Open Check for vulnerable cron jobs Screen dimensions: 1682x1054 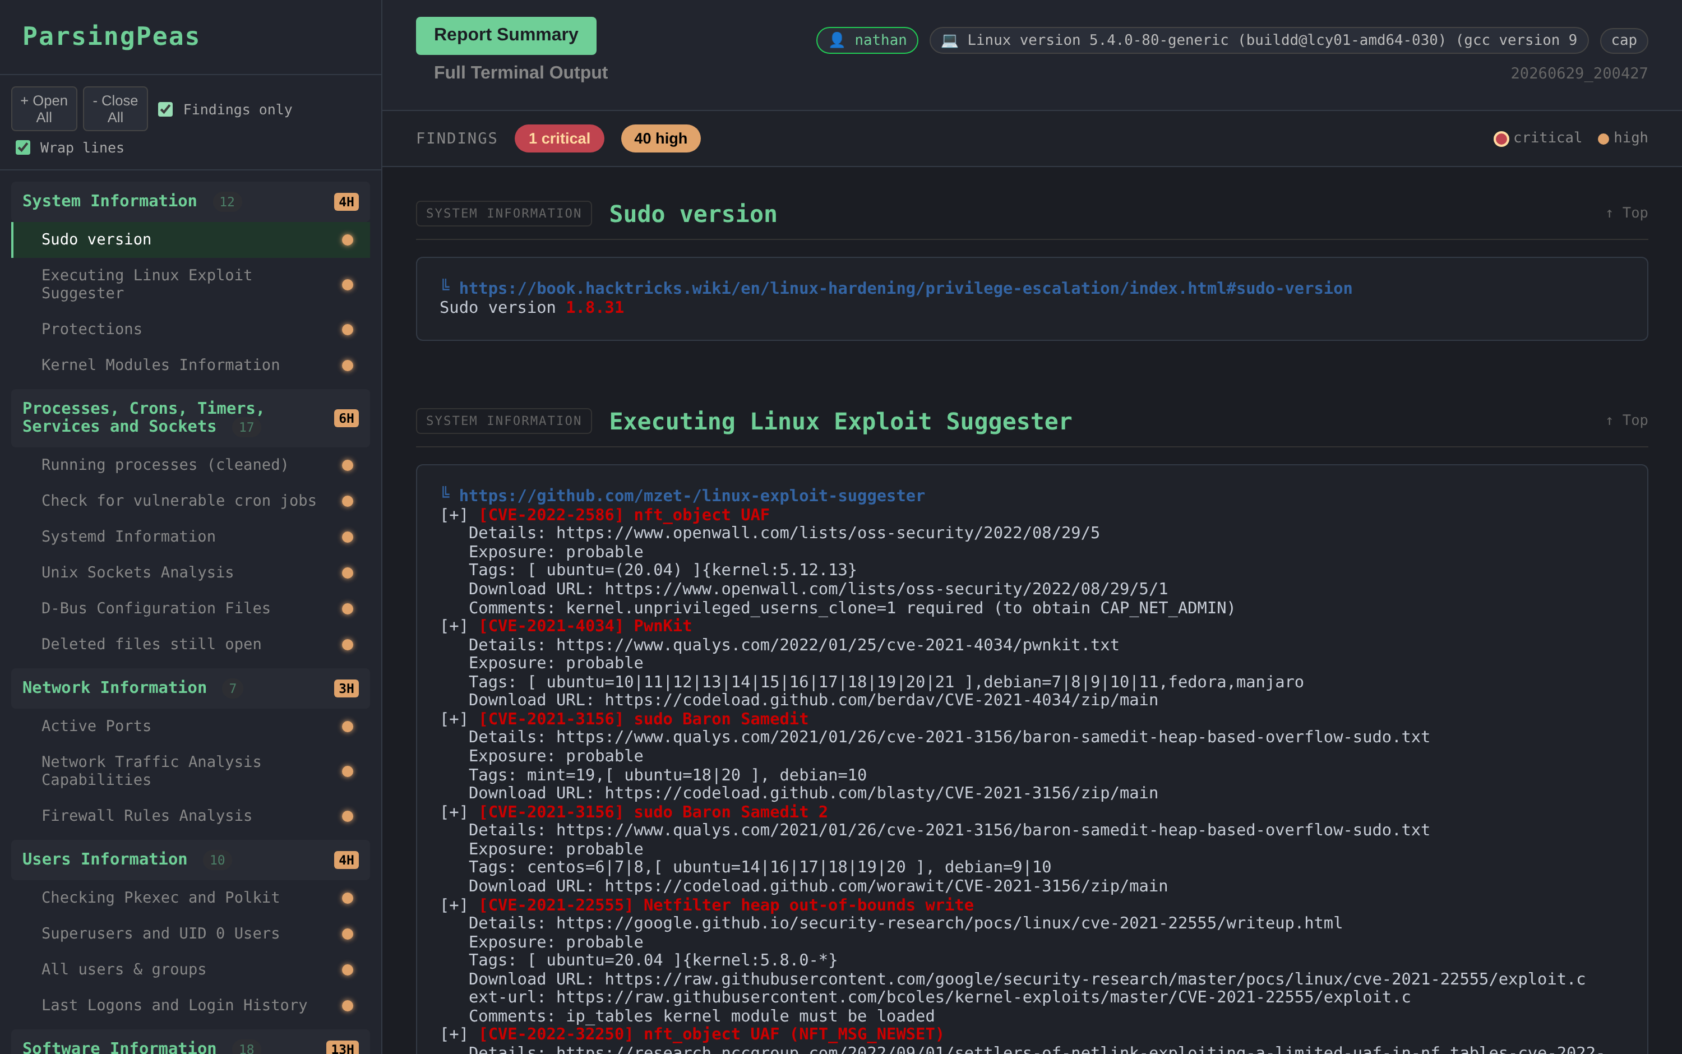click(x=190, y=501)
